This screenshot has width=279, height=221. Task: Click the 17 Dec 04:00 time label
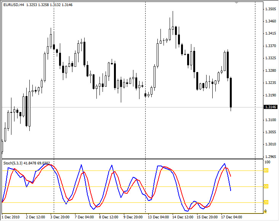(x=231, y=217)
